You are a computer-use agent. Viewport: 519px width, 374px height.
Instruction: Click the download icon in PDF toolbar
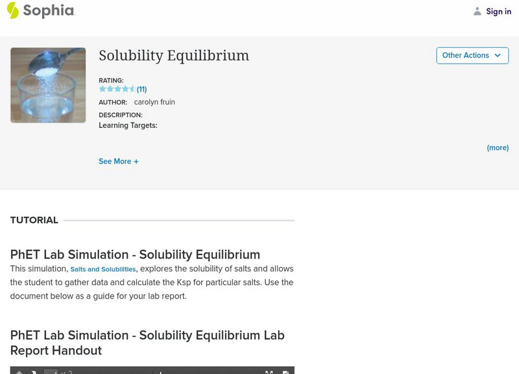(285, 372)
